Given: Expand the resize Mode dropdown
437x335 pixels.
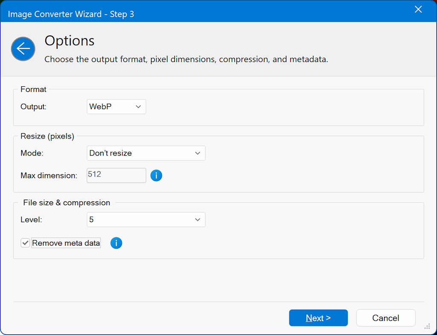Looking at the screenshot, I should pyautogui.click(x=146, y=153).
